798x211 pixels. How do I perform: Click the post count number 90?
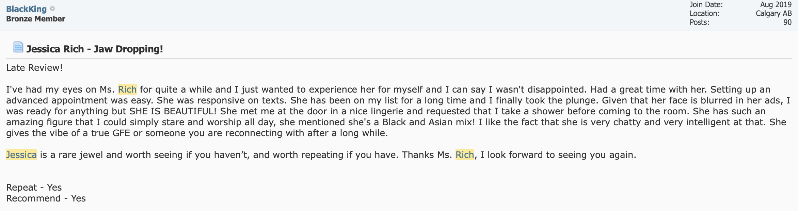pos(787,22)
